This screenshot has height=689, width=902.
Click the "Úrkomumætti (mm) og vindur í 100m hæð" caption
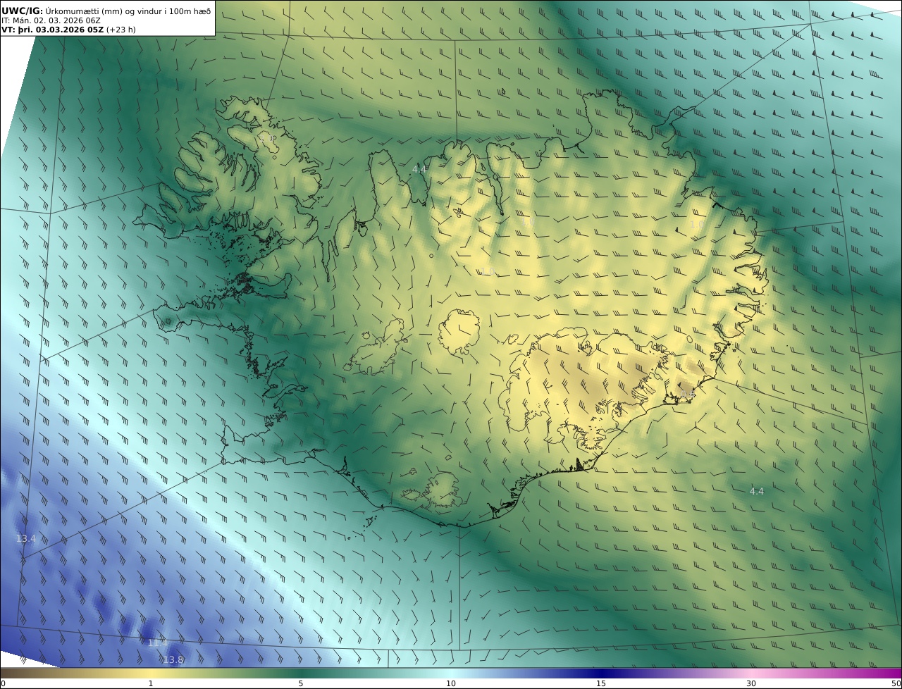[128, 11]
